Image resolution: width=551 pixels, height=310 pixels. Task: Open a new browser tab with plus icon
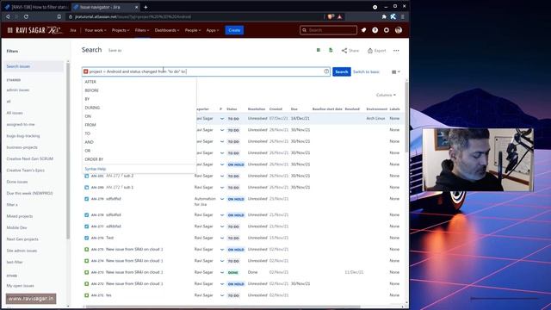coord(145,7)
